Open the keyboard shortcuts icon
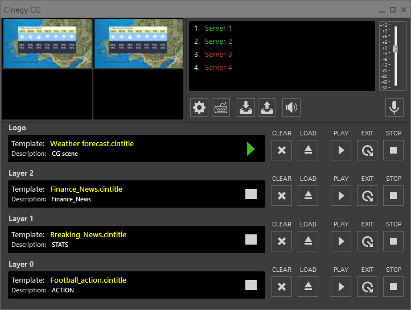 coord(221,108)
